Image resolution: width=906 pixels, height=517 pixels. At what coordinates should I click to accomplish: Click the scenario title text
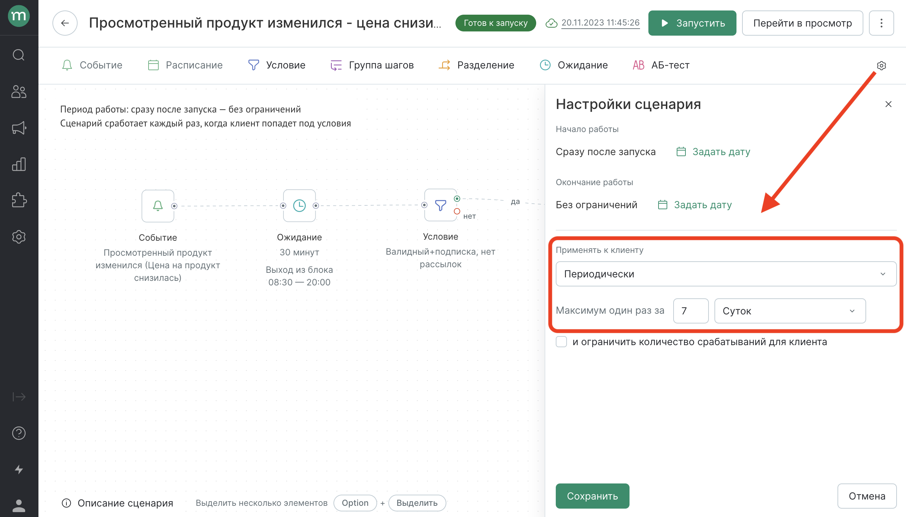point(265,23)
